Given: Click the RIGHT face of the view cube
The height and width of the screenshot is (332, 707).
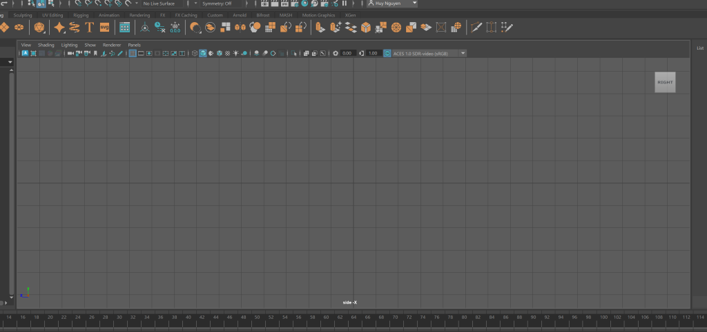Looking at the screenshot, I should (x=665, y=82).
